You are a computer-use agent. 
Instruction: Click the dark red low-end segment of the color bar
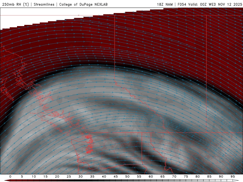[7, 180]
